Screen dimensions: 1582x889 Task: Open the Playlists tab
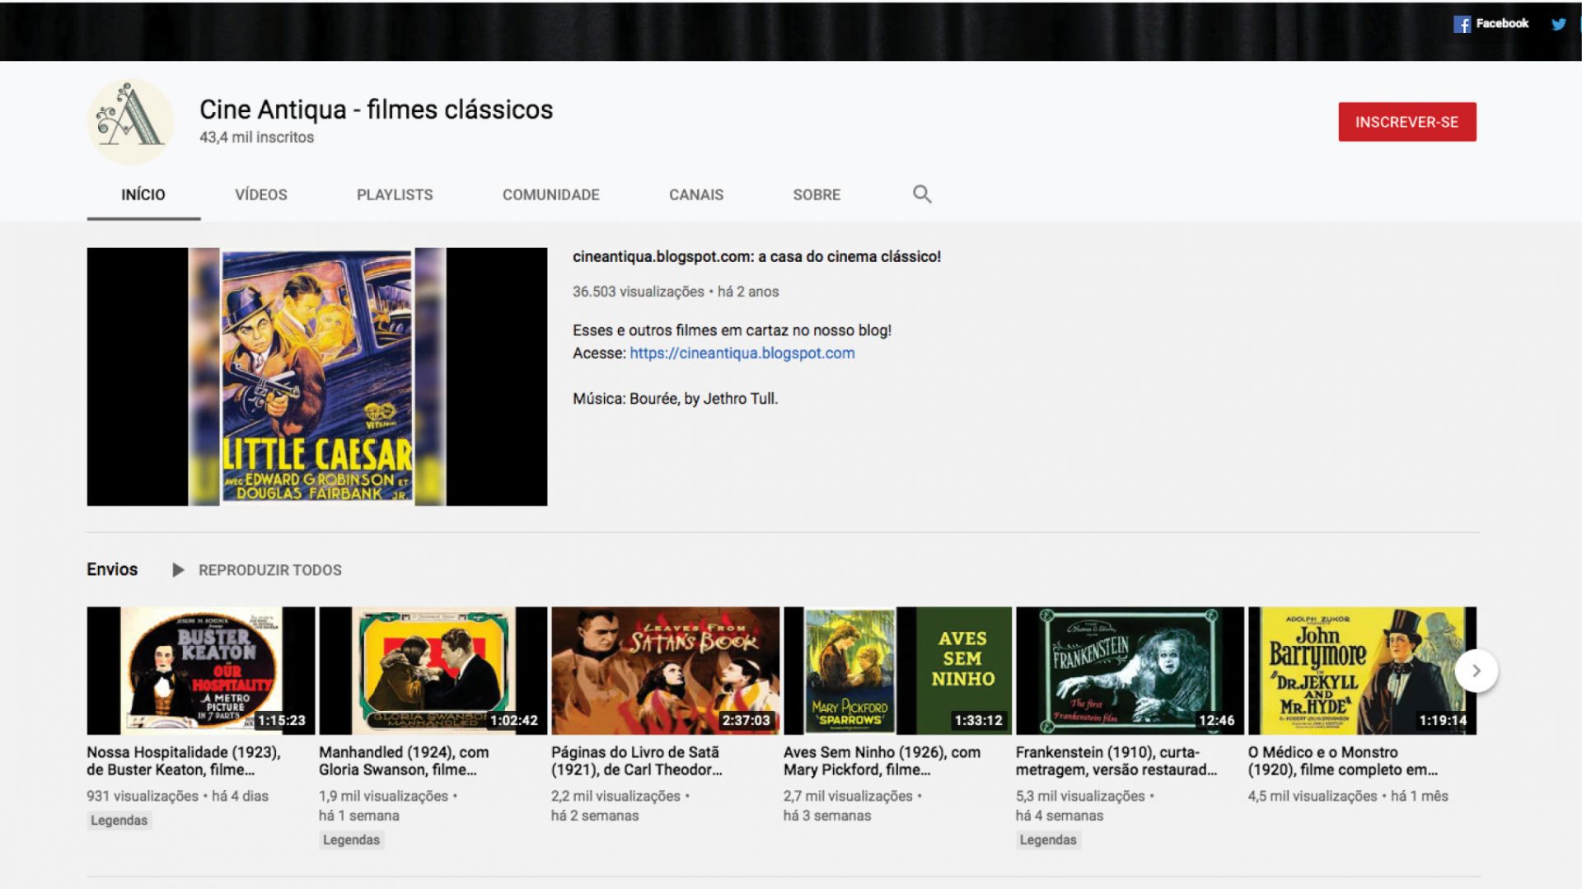(x=395, y=195)
